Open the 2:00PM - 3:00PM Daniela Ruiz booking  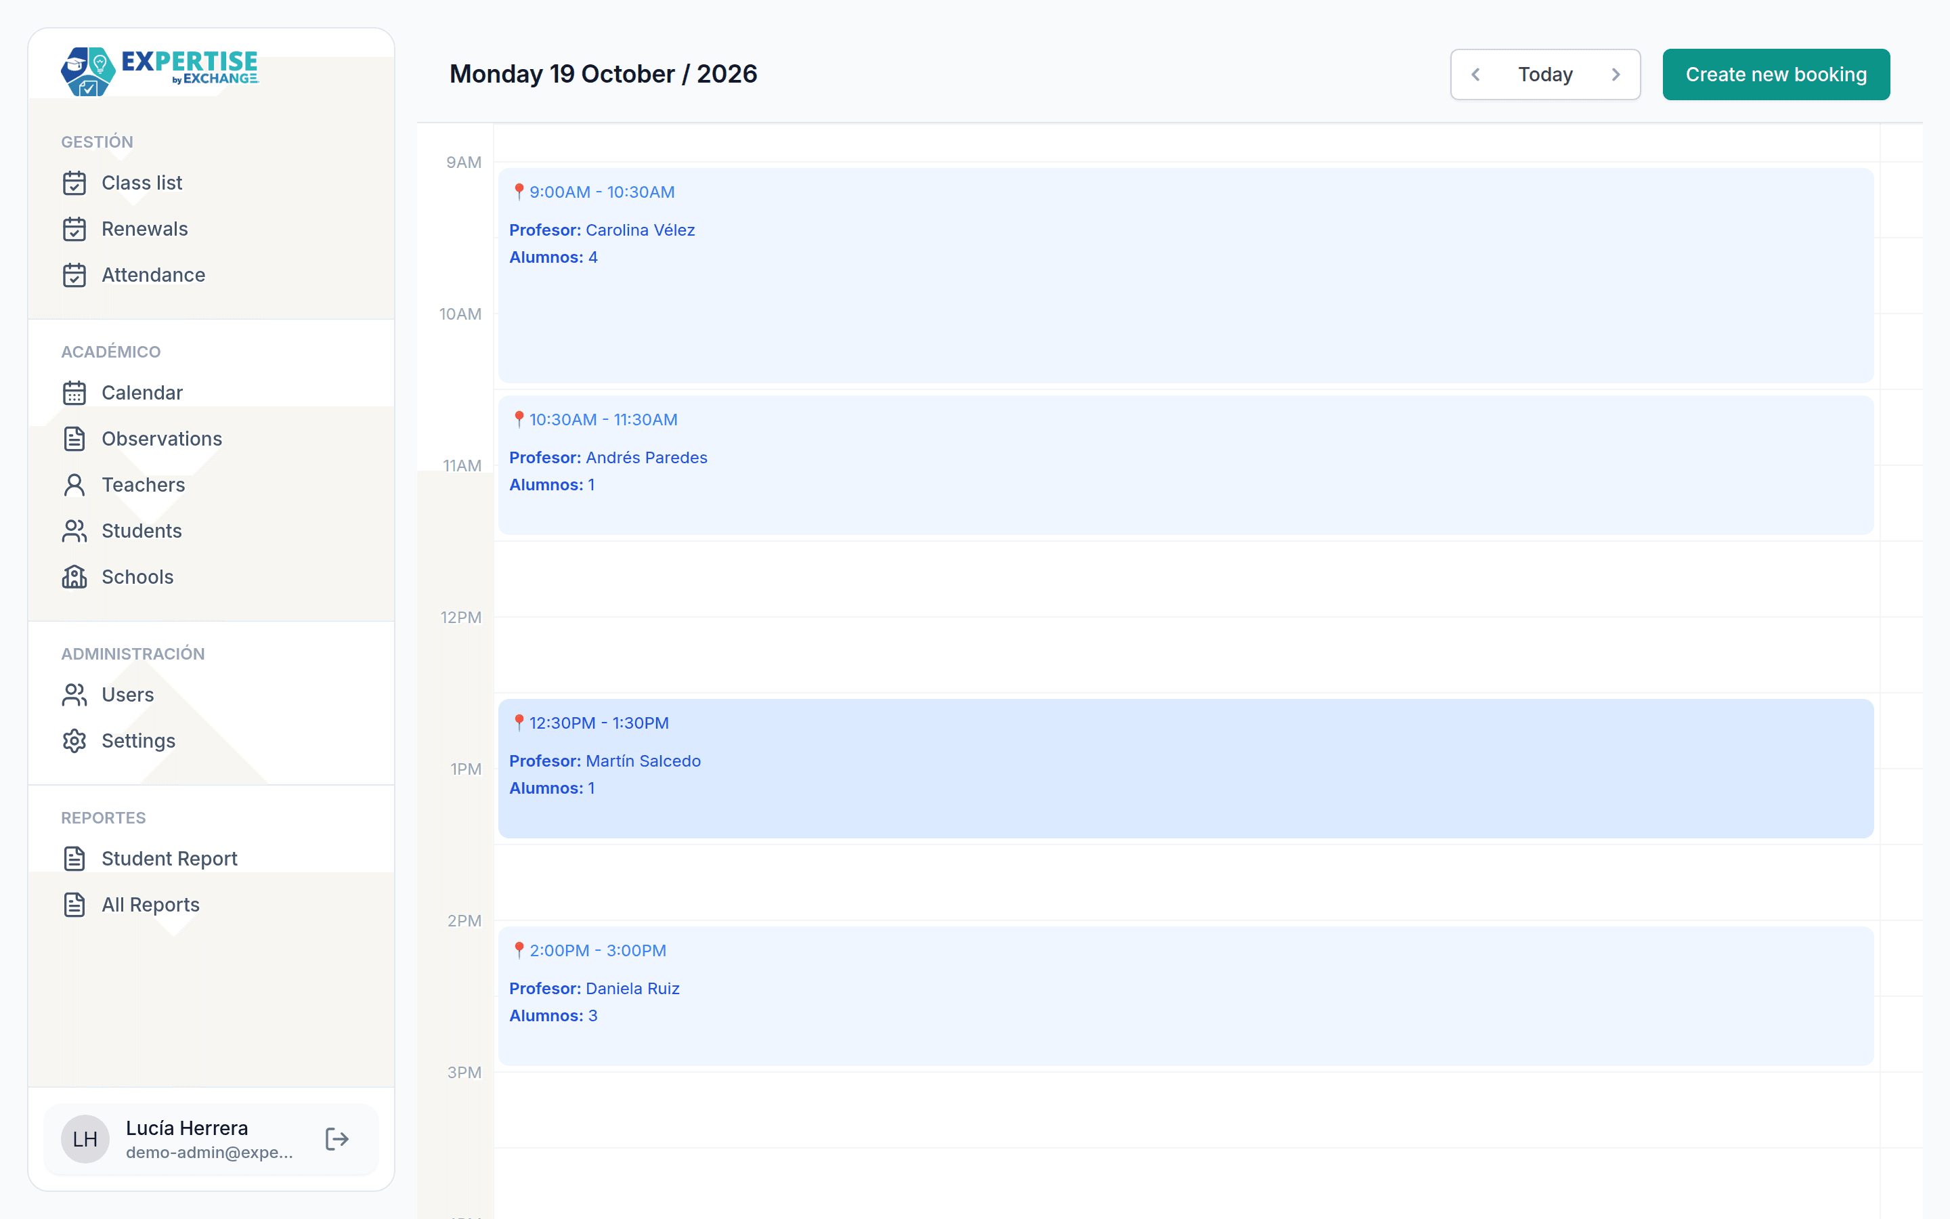(1186, 996)
